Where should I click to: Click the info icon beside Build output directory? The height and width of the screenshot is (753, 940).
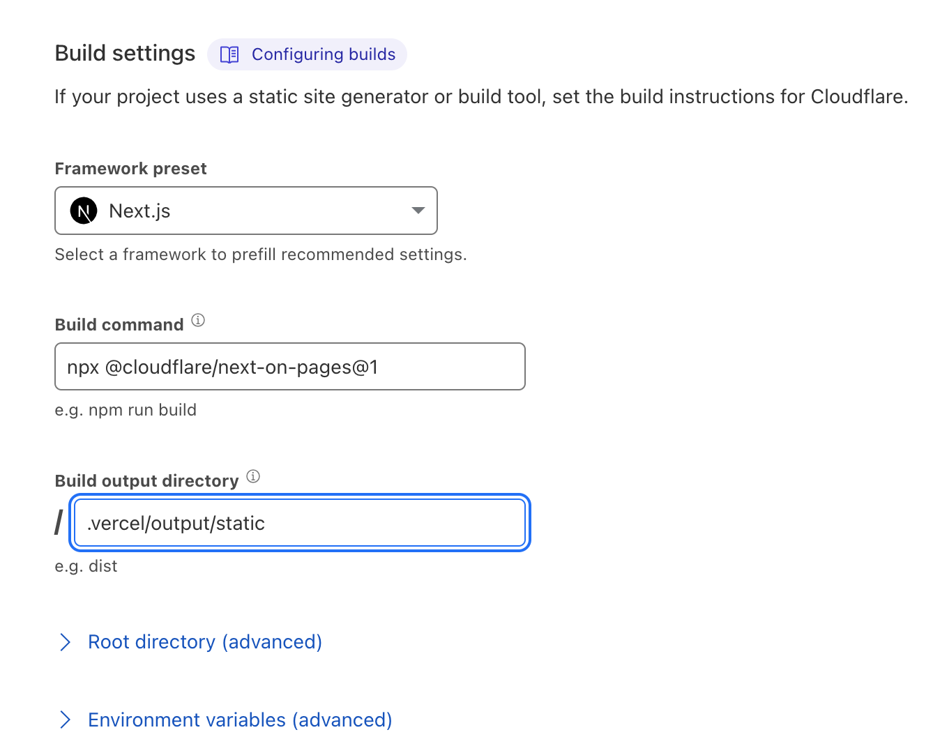[253, 476]
